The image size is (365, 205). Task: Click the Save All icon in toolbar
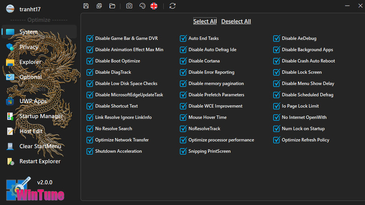point(99,6)
